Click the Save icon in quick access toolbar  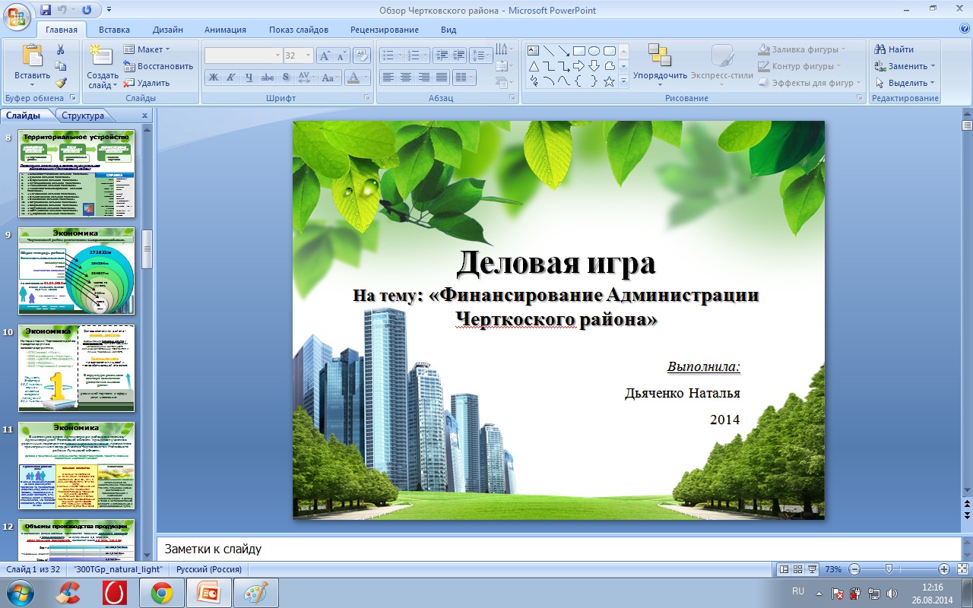tap(46, 10)
